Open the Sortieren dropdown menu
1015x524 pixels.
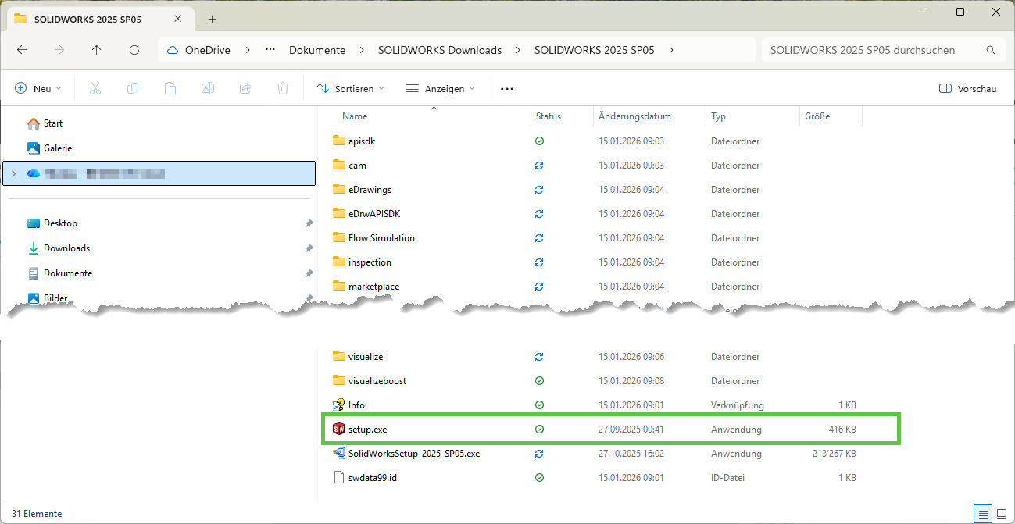[350, 89]
